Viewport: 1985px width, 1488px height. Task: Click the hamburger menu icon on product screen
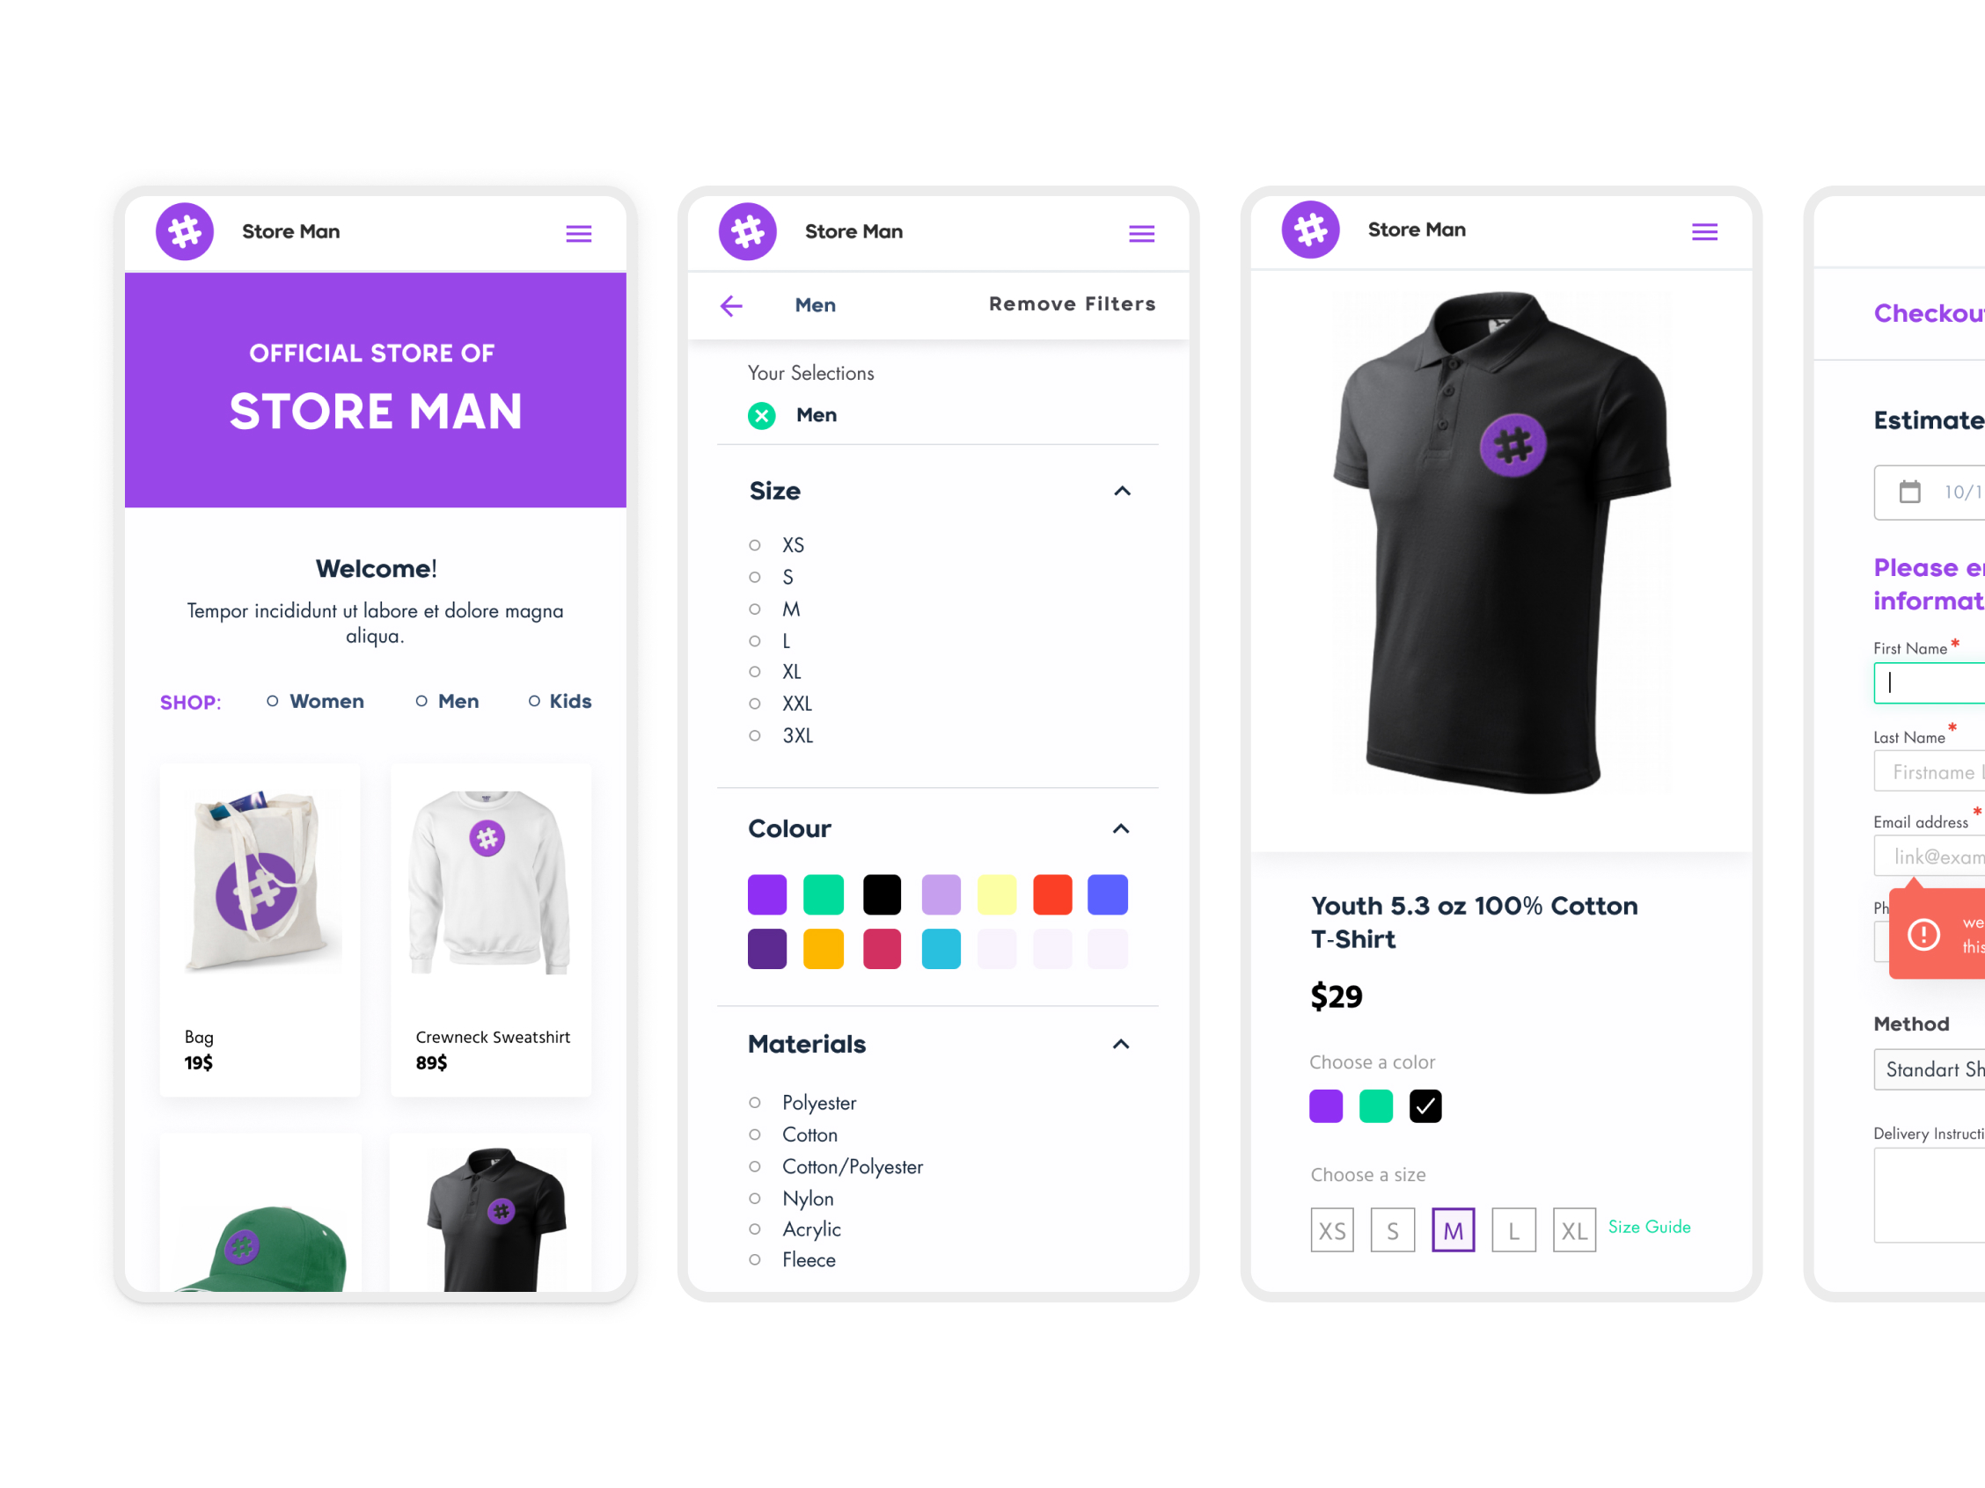coord(1703,230)
